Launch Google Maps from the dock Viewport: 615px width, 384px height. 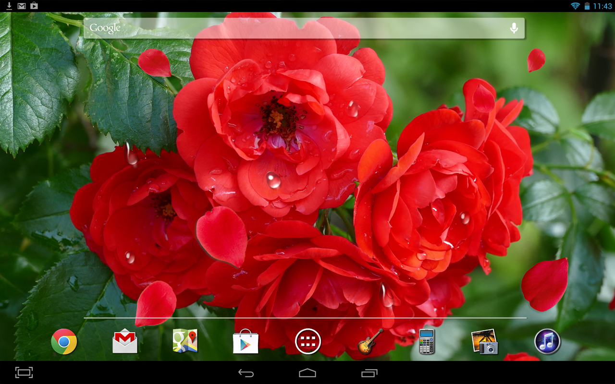185,341
